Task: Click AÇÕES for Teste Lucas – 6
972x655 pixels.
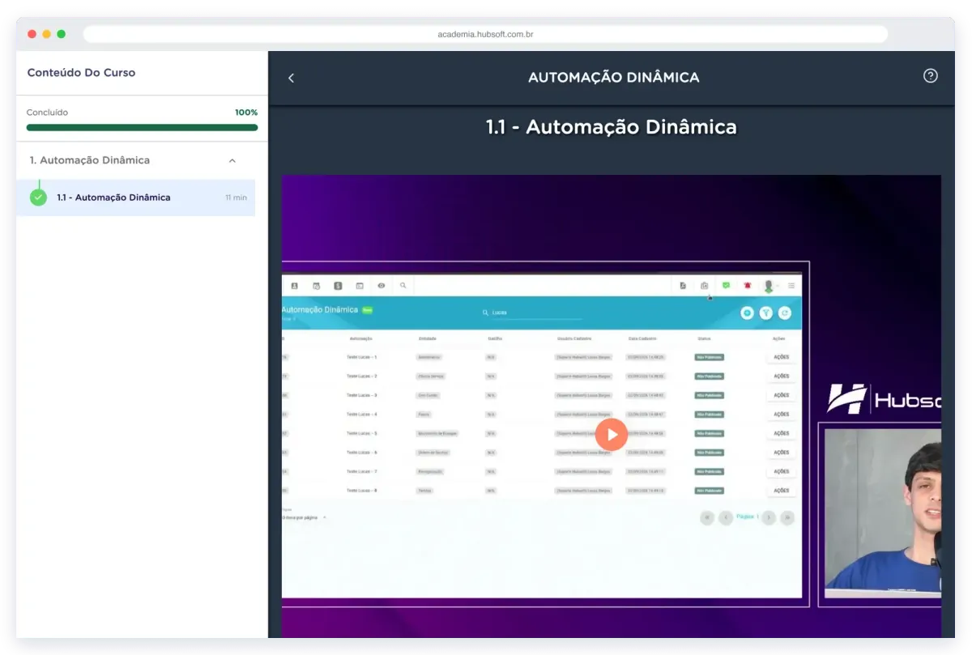Action: (x=782, y=453)
